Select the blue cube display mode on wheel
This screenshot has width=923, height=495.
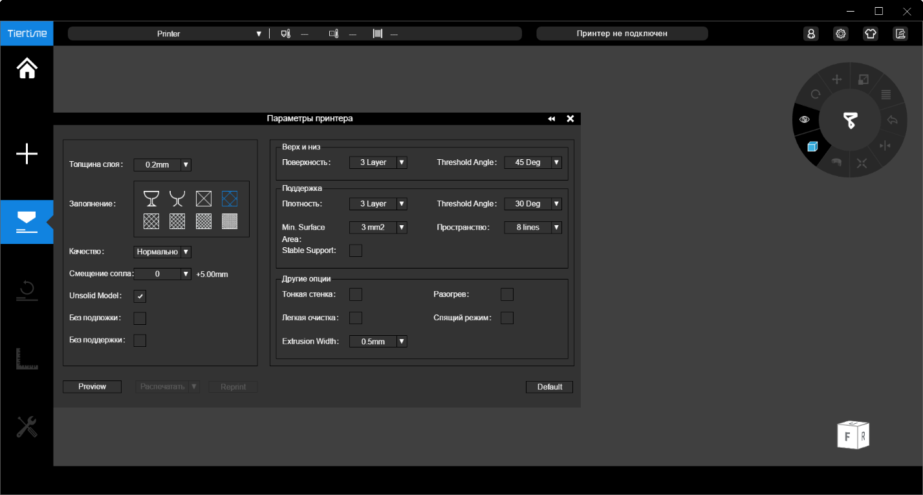click(x=813, y=147)
